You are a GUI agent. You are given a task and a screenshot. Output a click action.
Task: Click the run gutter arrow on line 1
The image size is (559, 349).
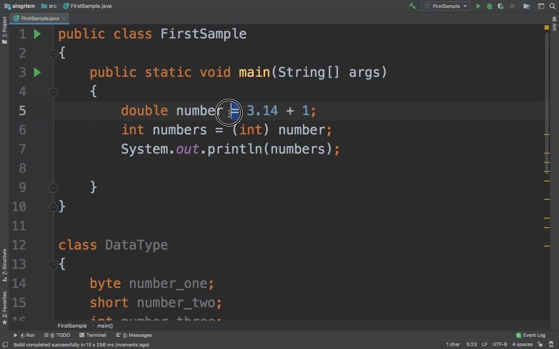[x=37, y=34]
